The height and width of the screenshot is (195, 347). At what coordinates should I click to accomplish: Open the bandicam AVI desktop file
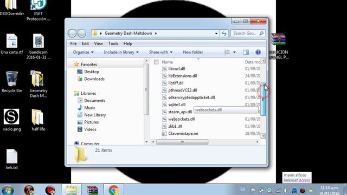[x=38, y=47]
